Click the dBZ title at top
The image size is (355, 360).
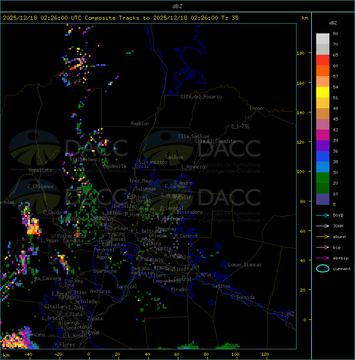(x=177, y=6)
